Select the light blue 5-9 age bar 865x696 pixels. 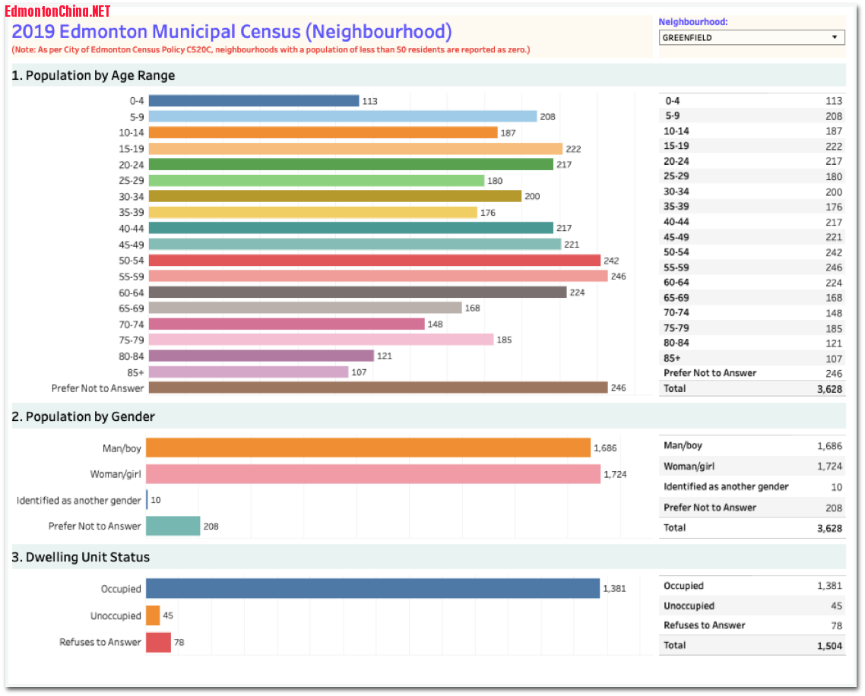click(342, 116)
